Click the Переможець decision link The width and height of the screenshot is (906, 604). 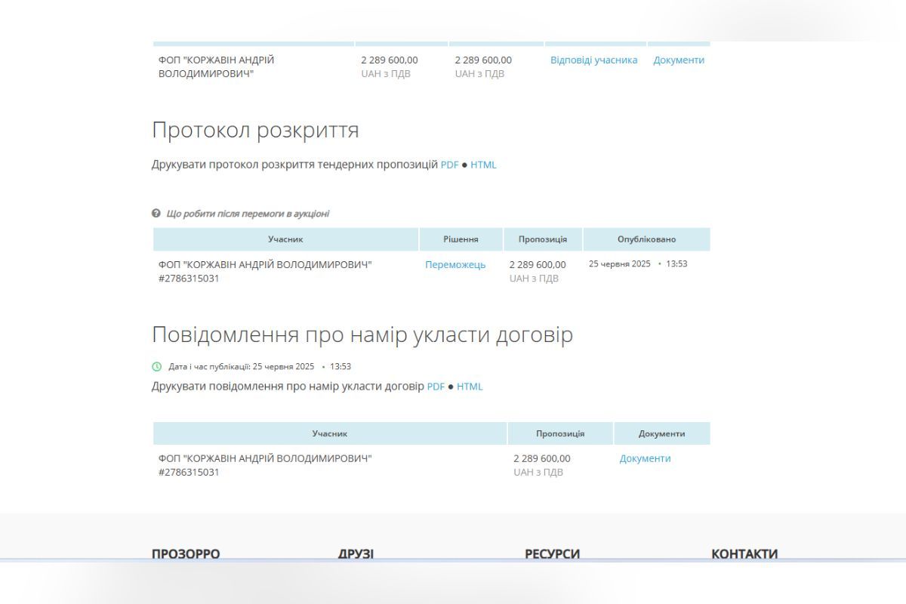(454, 265)
